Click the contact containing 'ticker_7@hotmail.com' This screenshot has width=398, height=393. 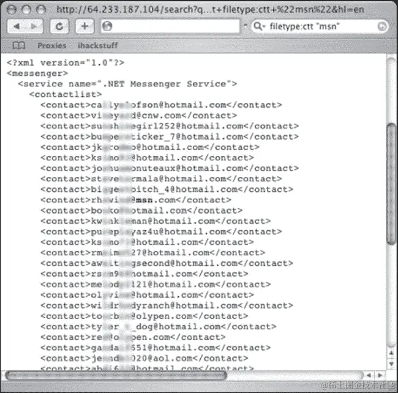pos(170,137)
